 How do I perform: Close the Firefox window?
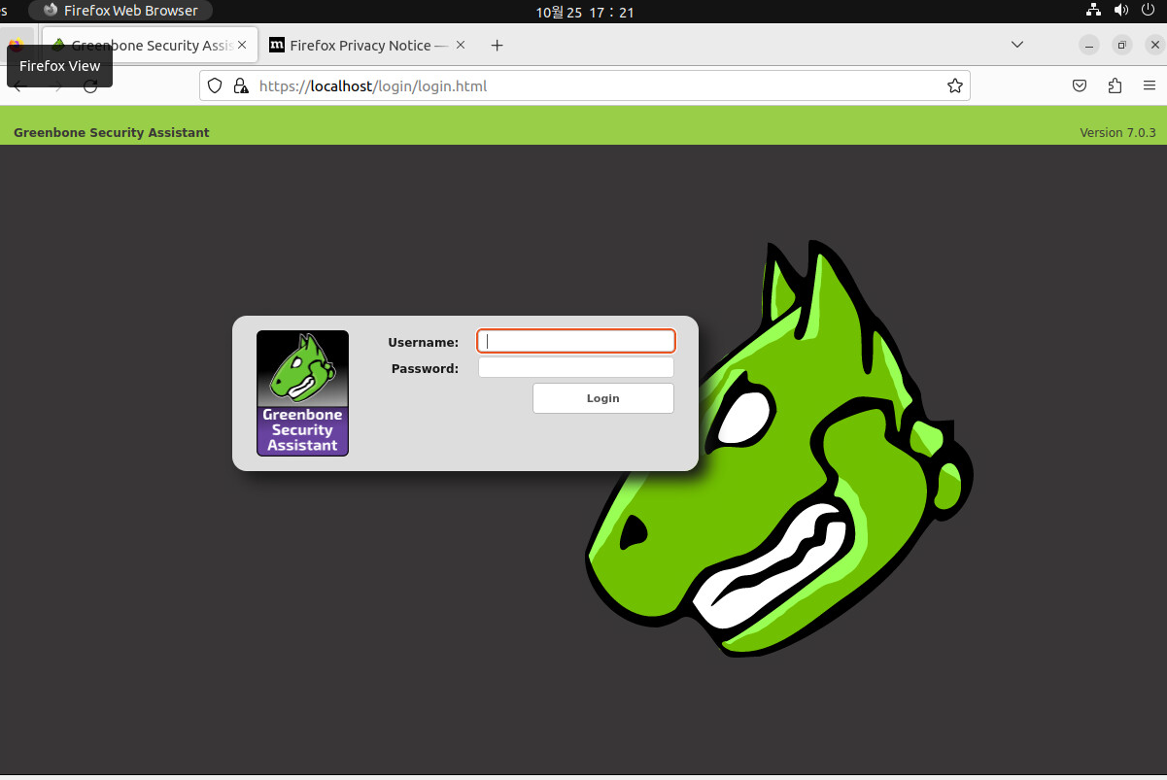tap(1154, 45)
